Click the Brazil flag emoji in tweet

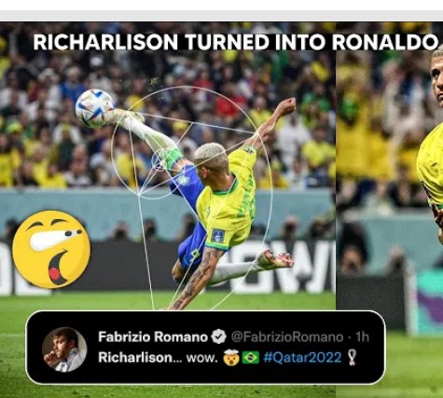(251, 358)
